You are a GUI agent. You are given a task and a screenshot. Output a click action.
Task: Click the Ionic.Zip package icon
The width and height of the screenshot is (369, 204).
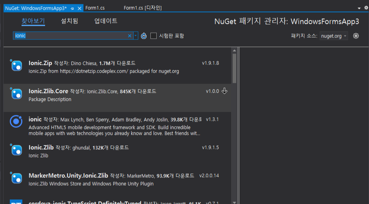pos(16,65)
